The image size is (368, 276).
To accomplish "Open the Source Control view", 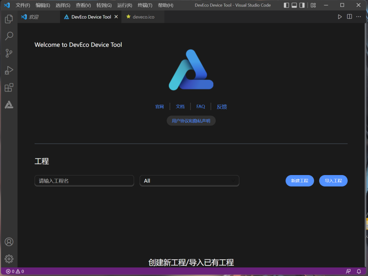I will tap(9, 53).
